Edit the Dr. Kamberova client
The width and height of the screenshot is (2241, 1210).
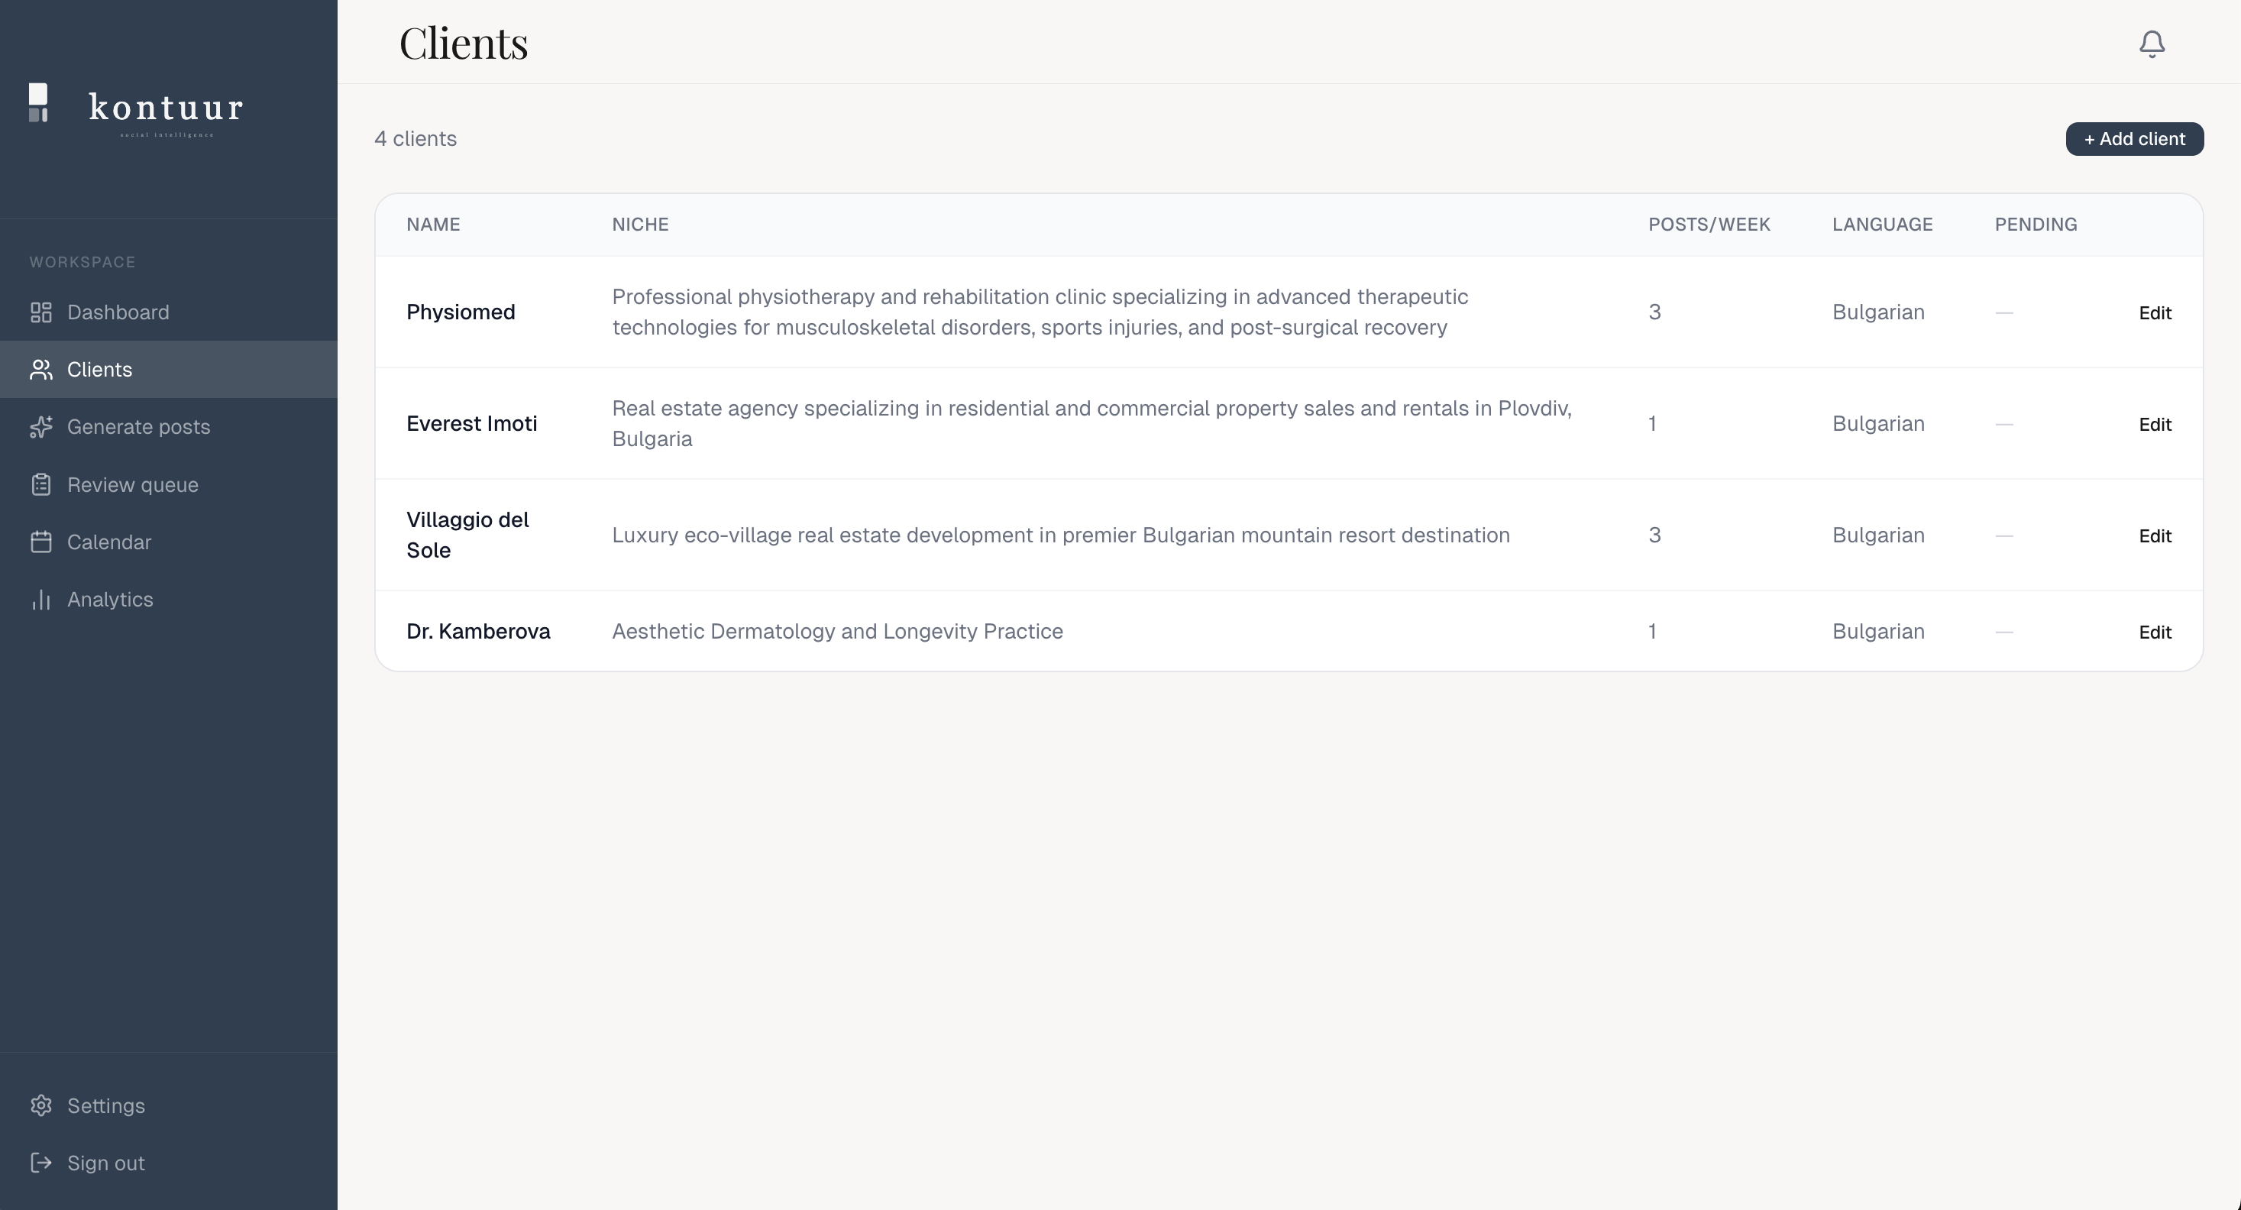click(x=2155, y=632)
